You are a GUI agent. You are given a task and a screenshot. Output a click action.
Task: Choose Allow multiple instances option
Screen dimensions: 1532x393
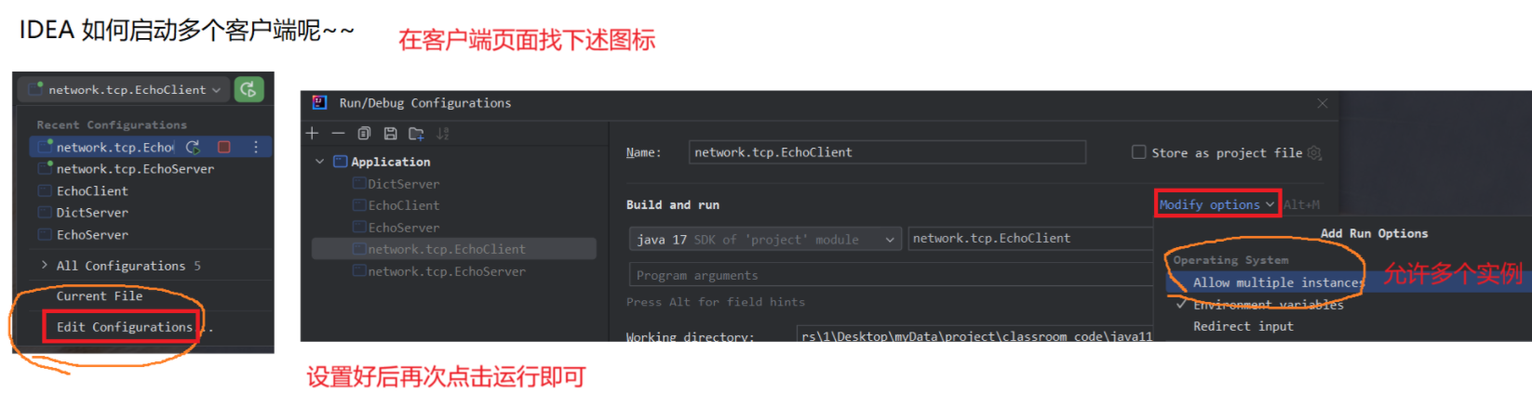tap(1277, 282)
